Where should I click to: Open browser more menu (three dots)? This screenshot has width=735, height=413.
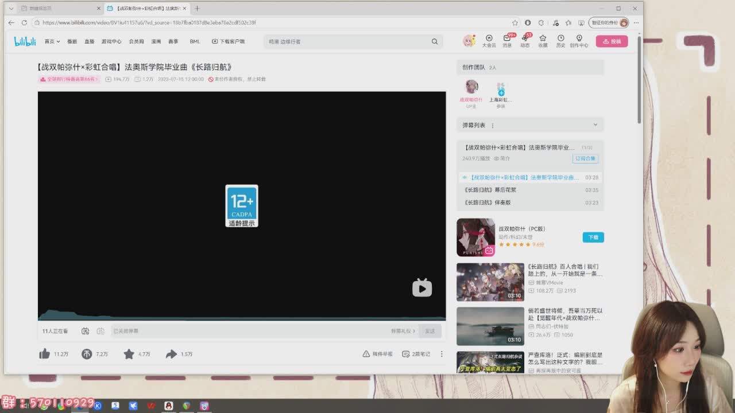point(636,22)
